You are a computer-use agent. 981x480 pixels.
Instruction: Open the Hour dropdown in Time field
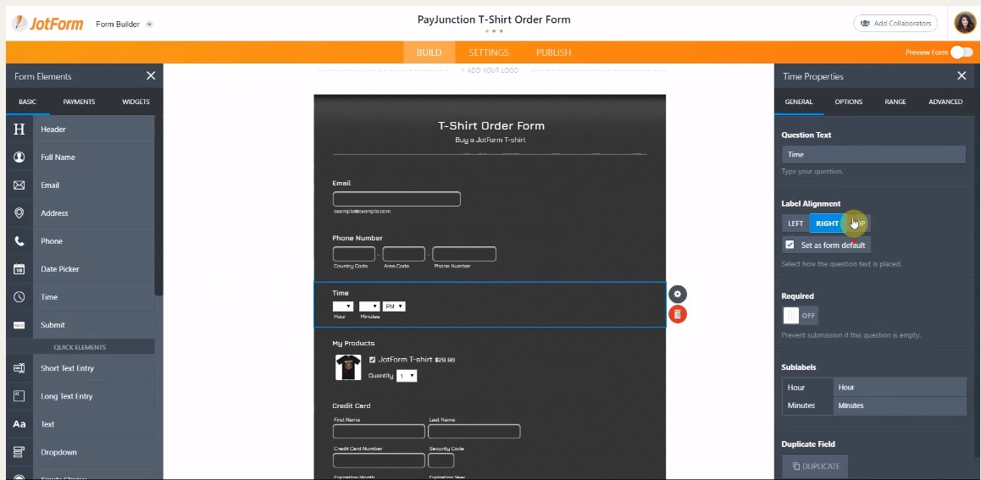[343, 306]
